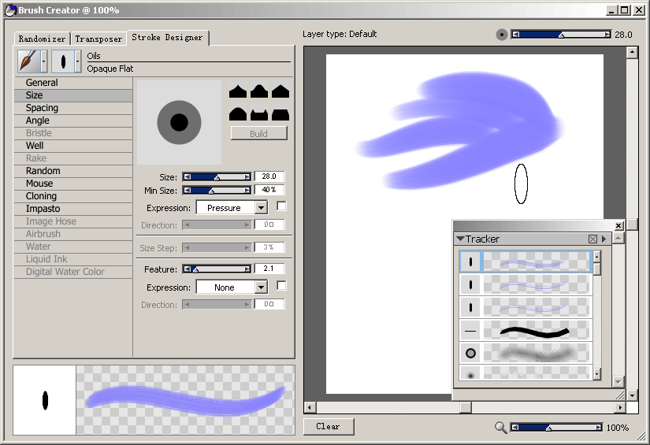
Task: Open the Oils brush category icon
Action: coord(28,61)
